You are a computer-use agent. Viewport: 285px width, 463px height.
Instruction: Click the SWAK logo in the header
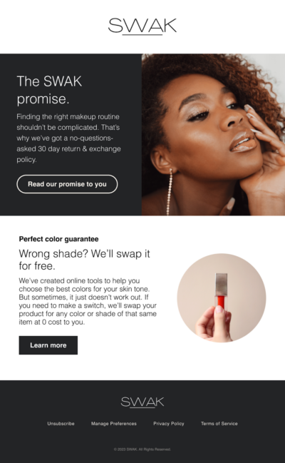[142, 26]
